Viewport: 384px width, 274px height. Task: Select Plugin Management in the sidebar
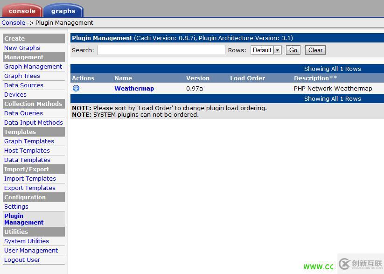point(24,219)
